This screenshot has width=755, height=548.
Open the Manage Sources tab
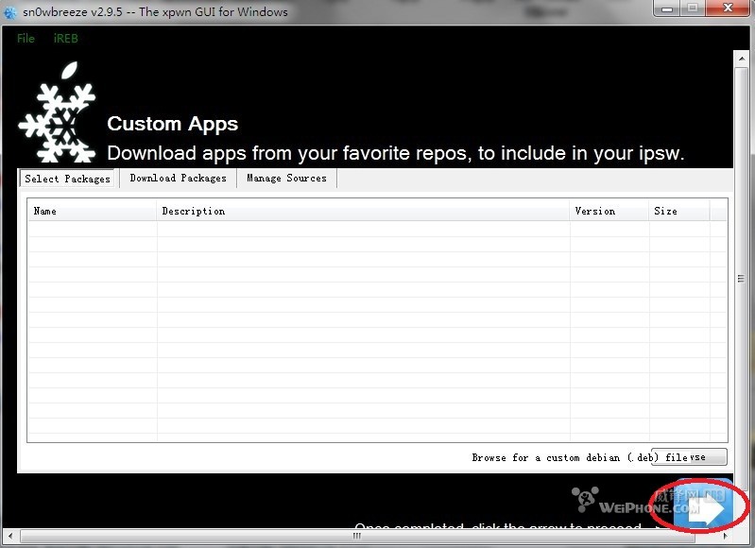coord(286,179)
